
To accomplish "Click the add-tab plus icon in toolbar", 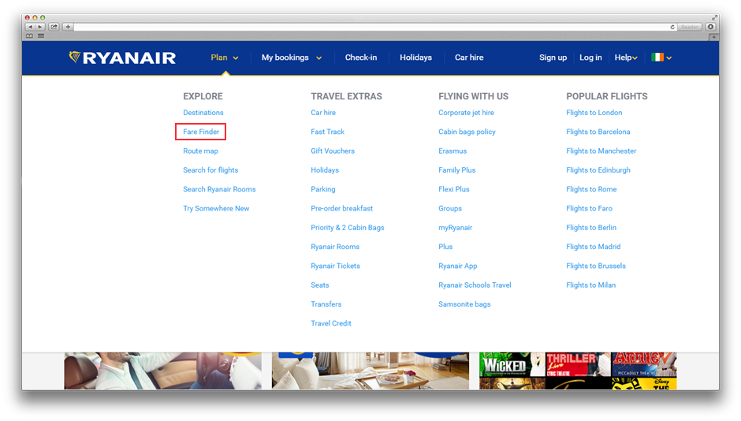I will [x=68, y=27].
